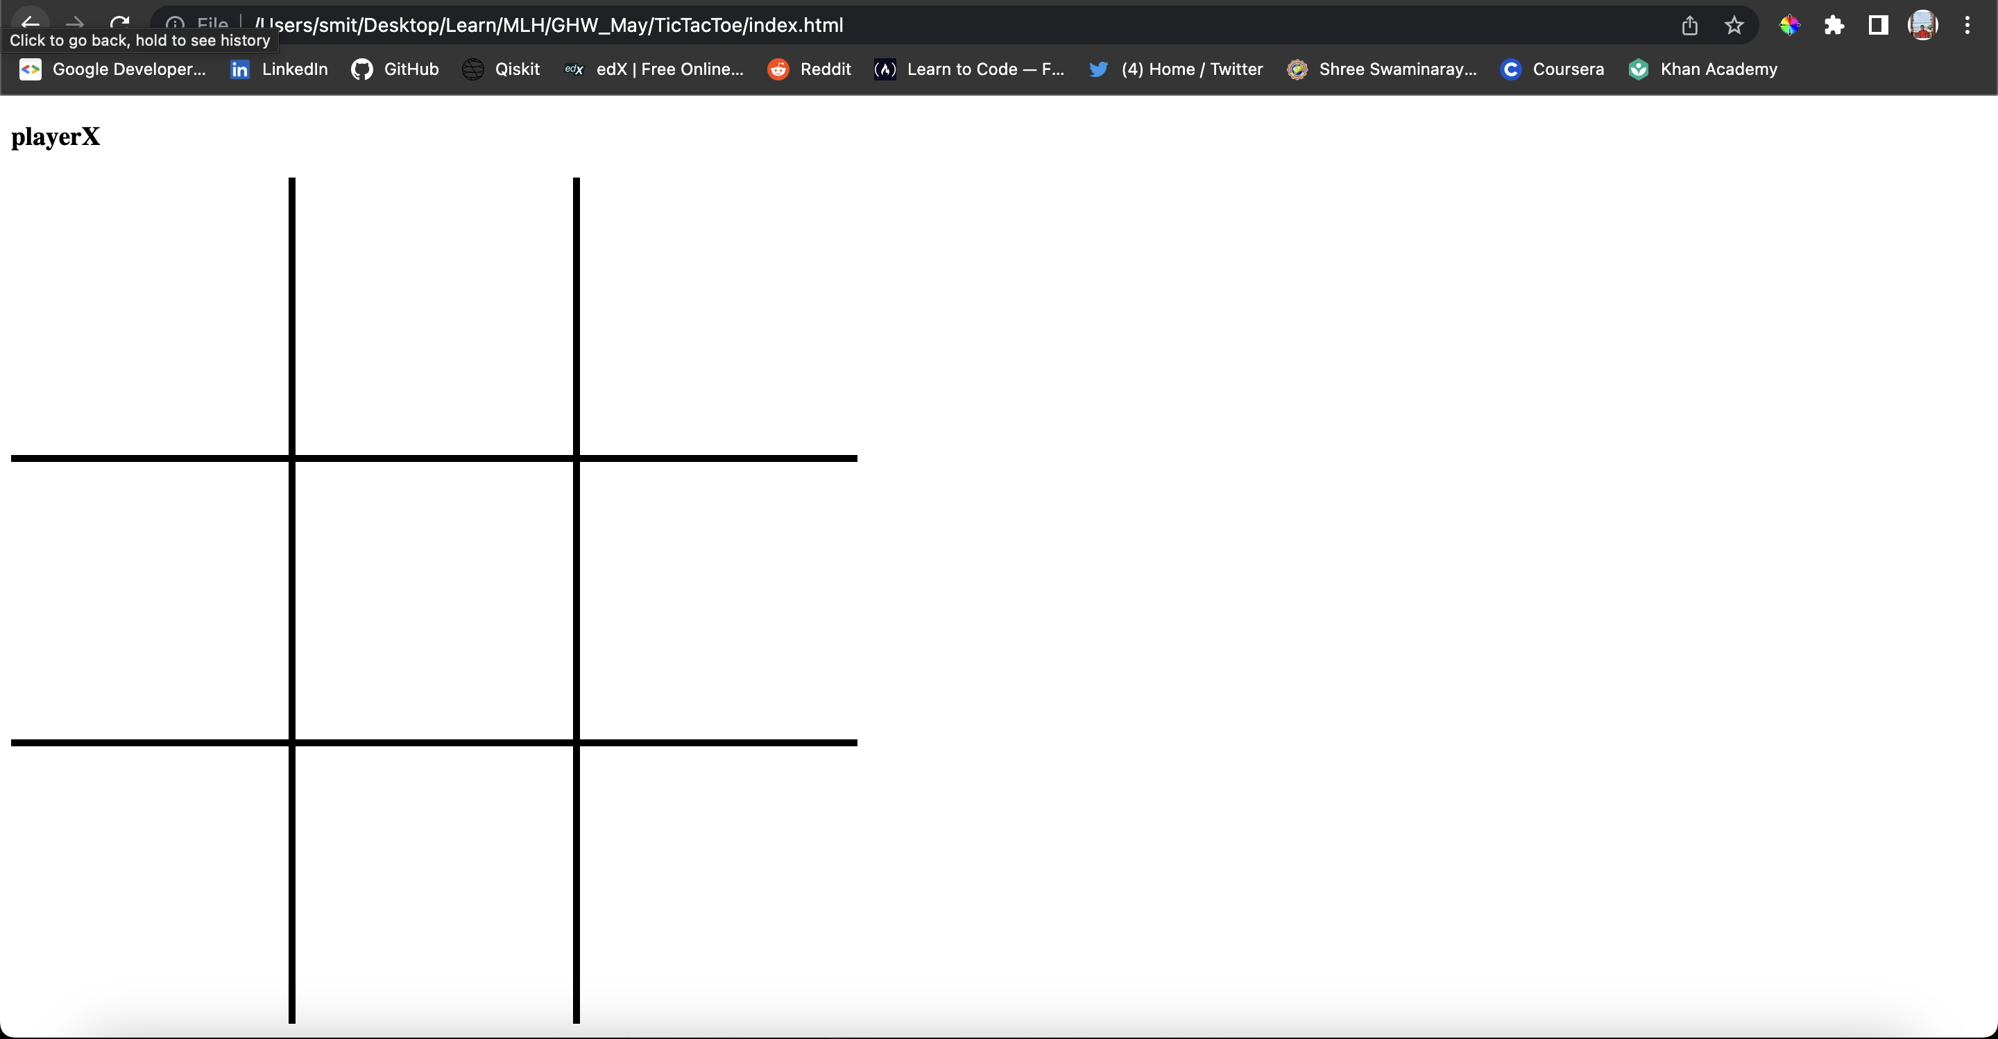Click the Reddit bookmark icon
The height and width of the screenshot is (1039, 1998).
[x=777, y=69]
